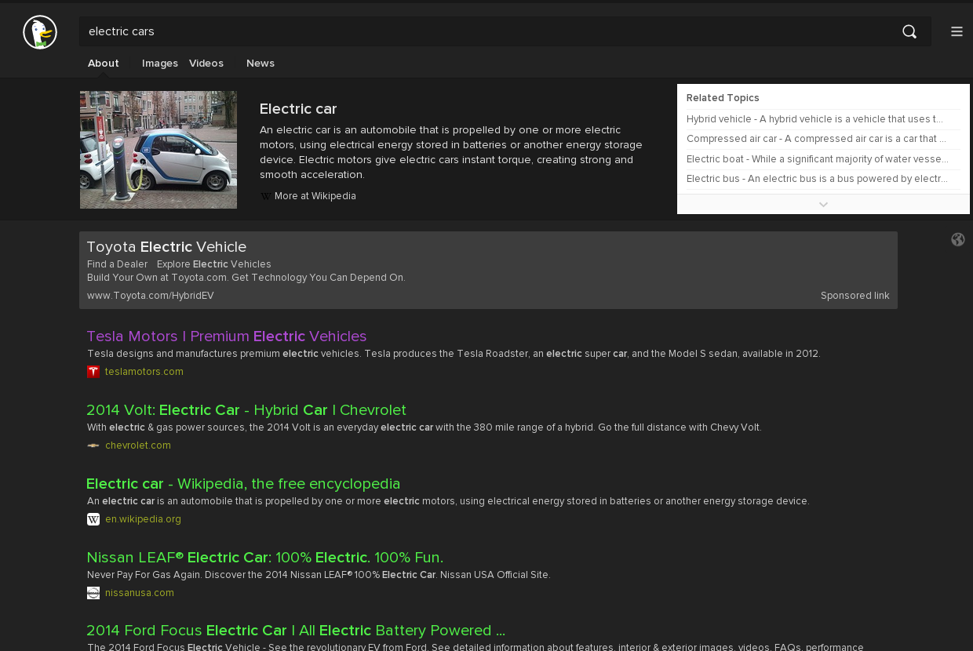Image resolution: width=973 pixels, height=651 pixels.
Task: Open the Hybrid vehicle related topic
Action: 815,119
